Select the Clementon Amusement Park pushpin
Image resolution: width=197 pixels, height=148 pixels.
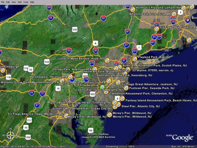click(x=106, y=92)
